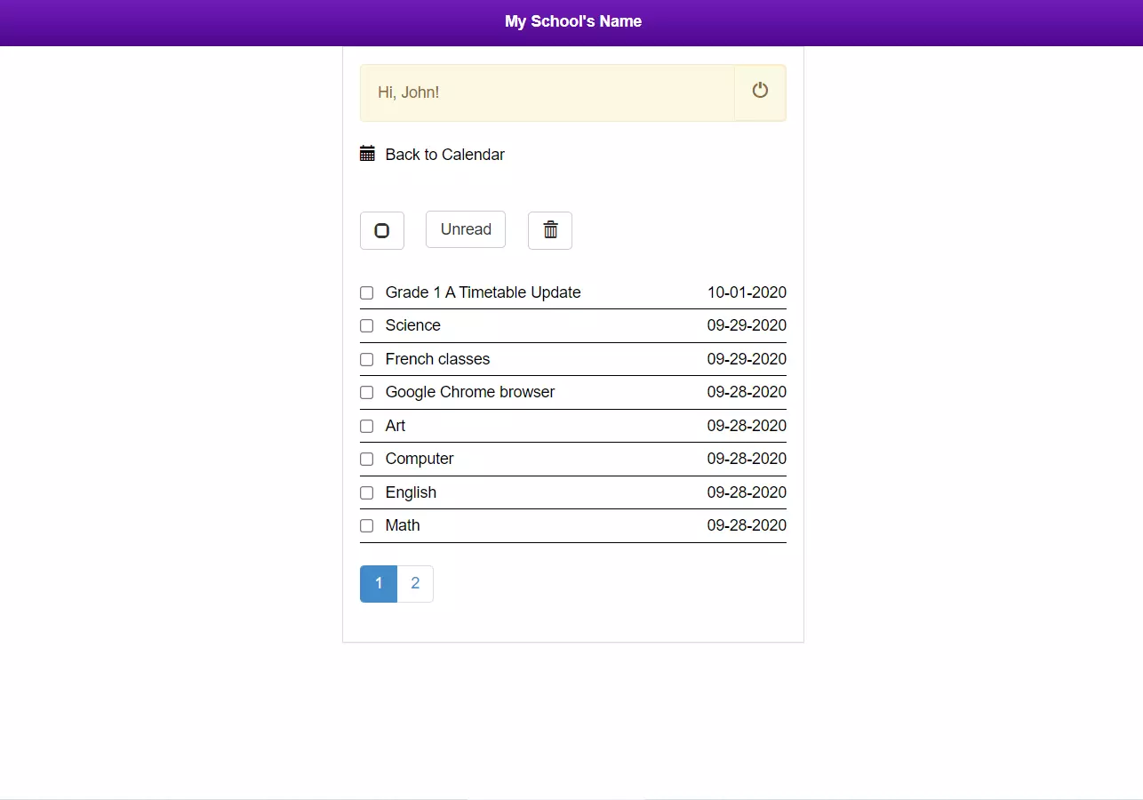The height and width of the screenshot is (800, 1143).
Task: Select the French classes checkbox
Action: coord(366,359)
